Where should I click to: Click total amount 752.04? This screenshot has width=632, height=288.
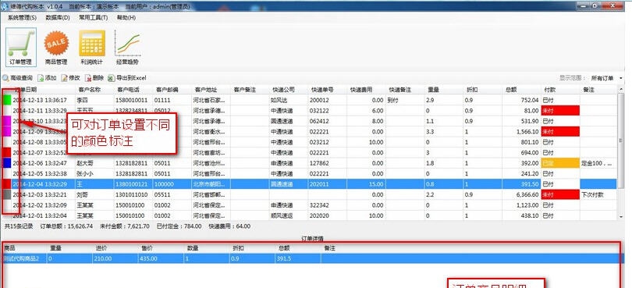(529, 100)
